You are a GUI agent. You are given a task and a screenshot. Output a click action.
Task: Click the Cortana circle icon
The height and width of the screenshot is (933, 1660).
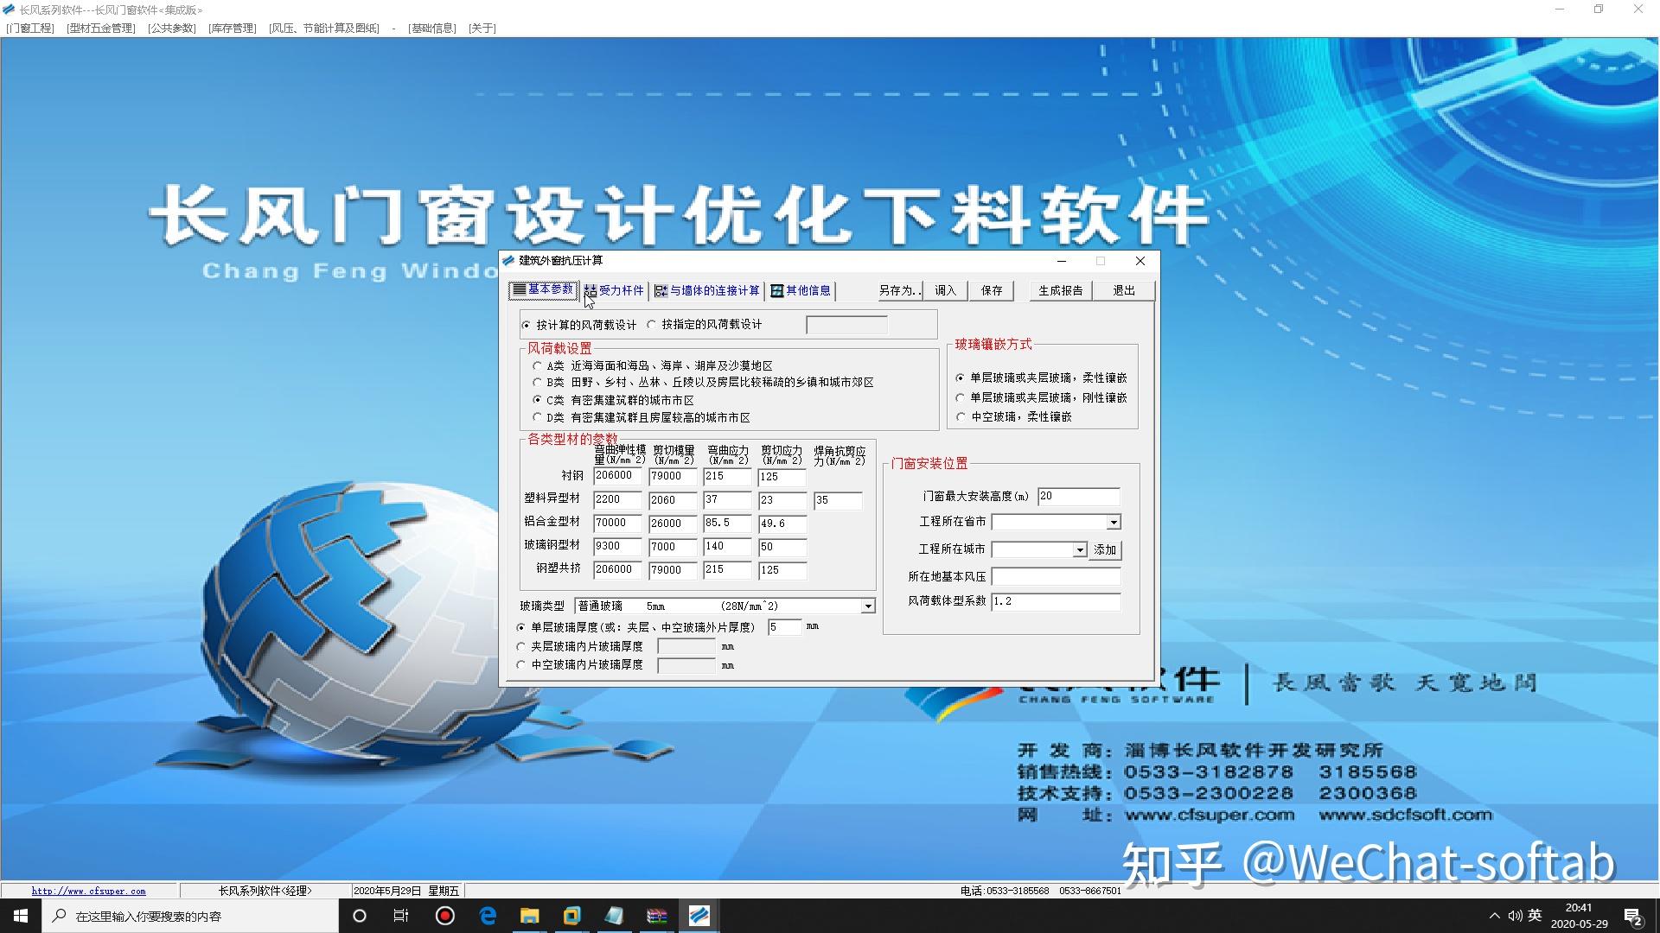361,916
